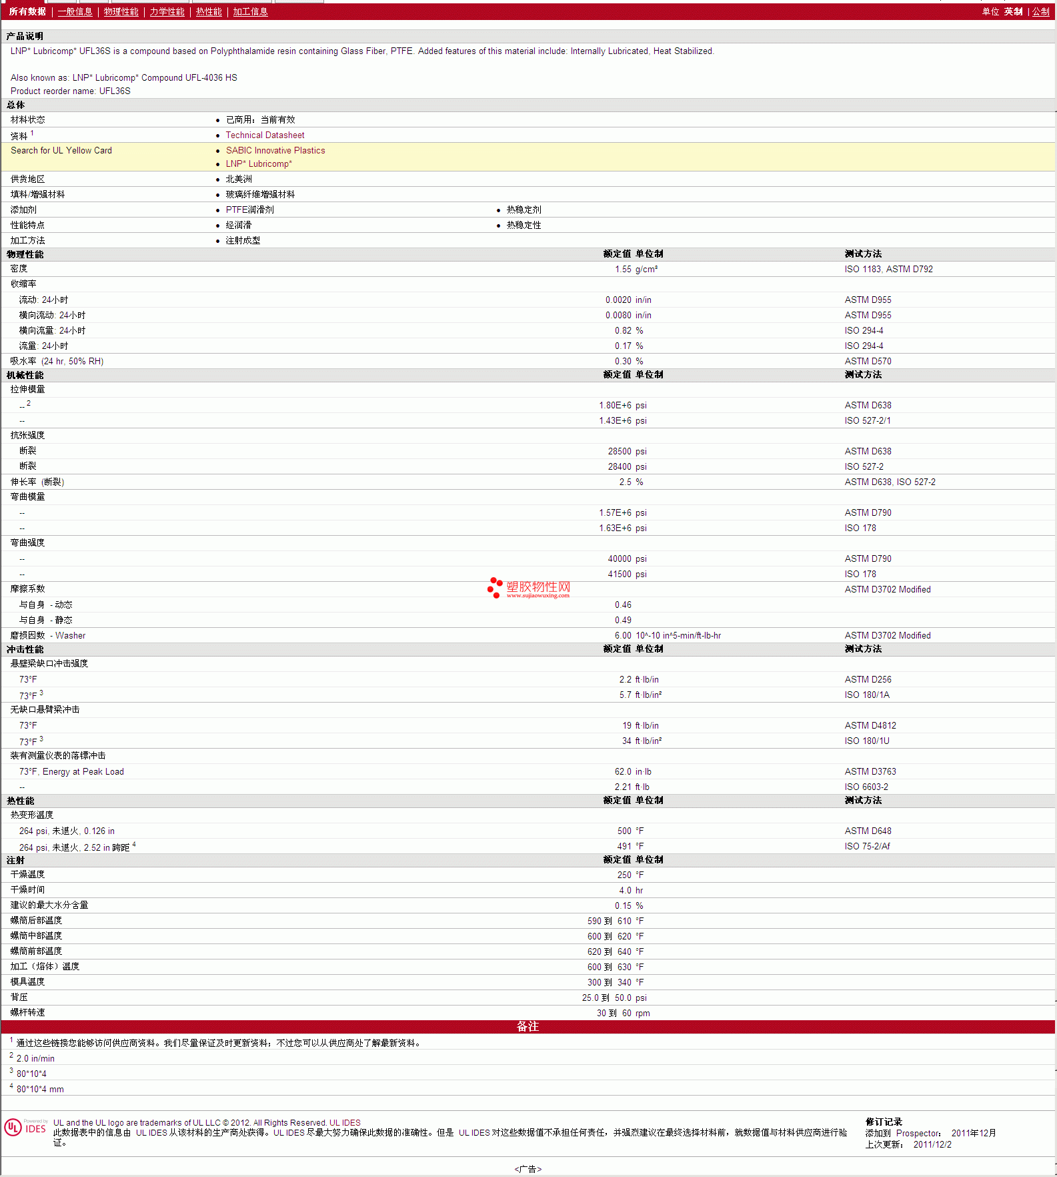Open the 所有数据 tab
This screenshot has width=1057, height=1177.
[x=27, y=12]
